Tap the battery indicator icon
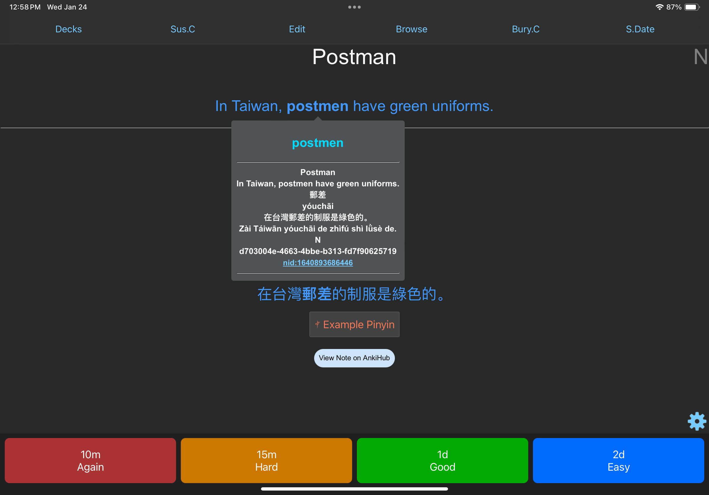This screenshot has height=495, width=709. [x=692, y=7]
